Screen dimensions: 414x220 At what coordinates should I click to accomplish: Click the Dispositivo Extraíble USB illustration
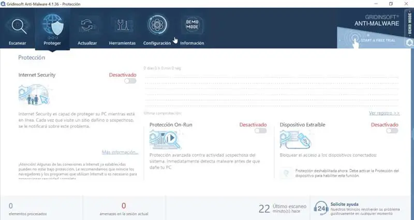295,140
